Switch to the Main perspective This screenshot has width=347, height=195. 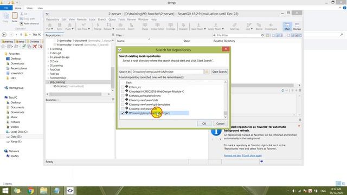click(x=287, y=27)
